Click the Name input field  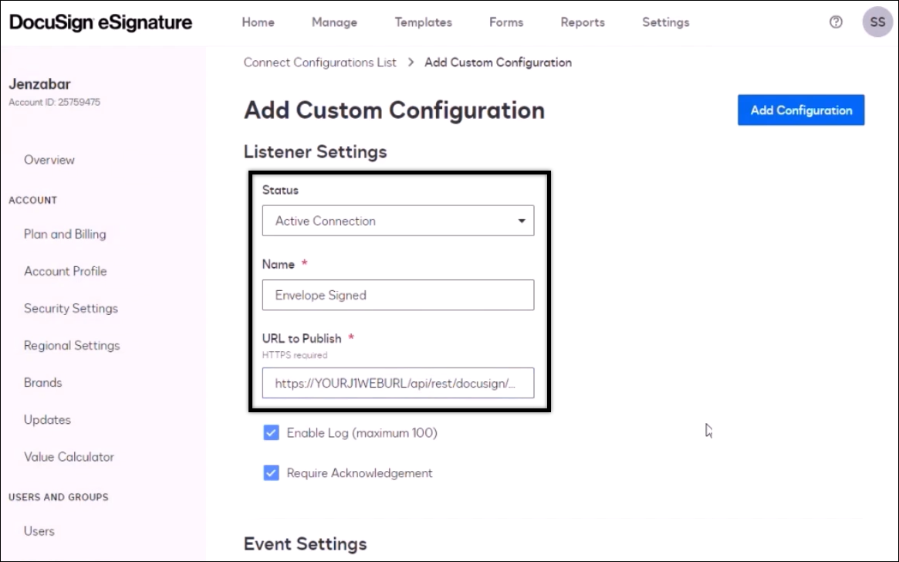(397, 295)
